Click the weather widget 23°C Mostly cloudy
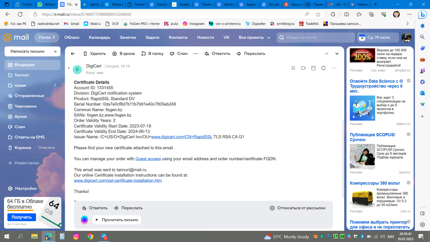This screenshot has width=430, height=242. click(287, 237)
